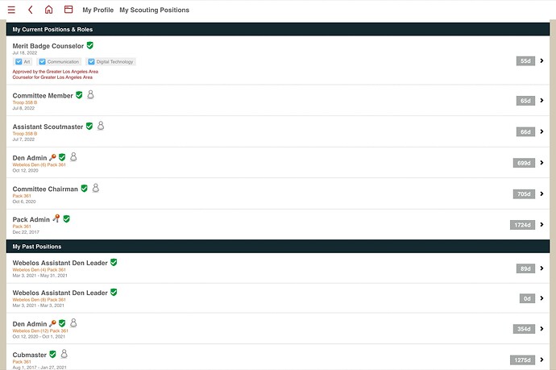Click Webelos Den (4) Pack 361 text
Image resolution: width=556 pixels, height=370 pixels.
click(x=39, y=269)
